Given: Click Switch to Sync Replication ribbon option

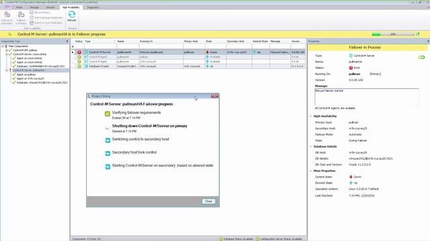Looking at the screenshot, I should click(46, 23).
